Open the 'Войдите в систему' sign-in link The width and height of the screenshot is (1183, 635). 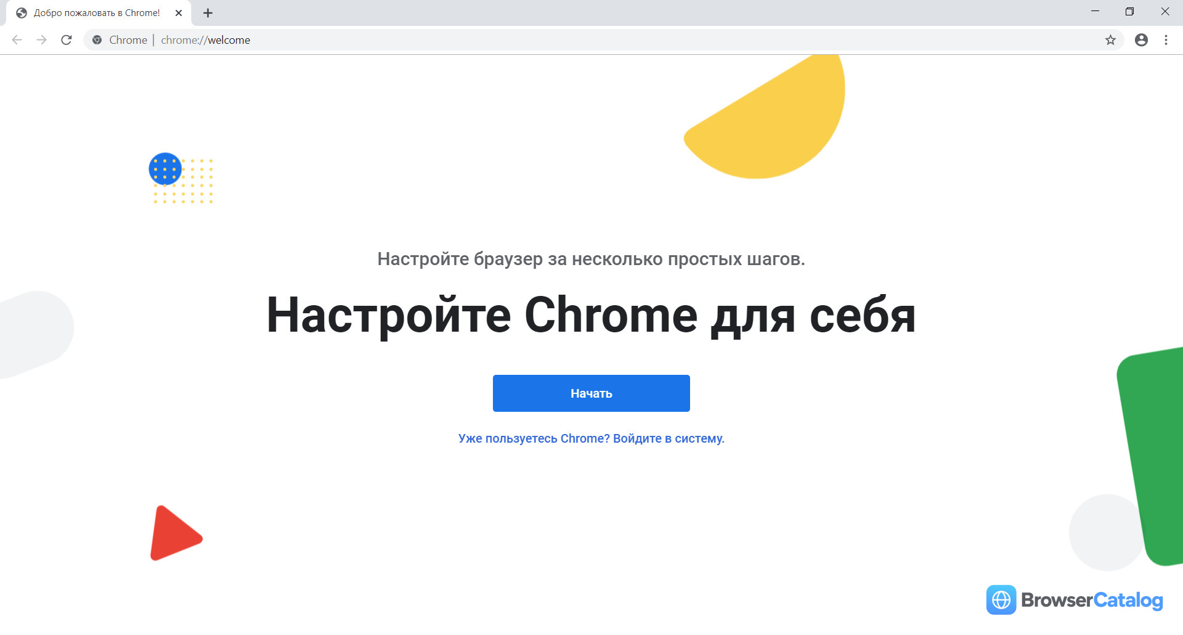669,438
